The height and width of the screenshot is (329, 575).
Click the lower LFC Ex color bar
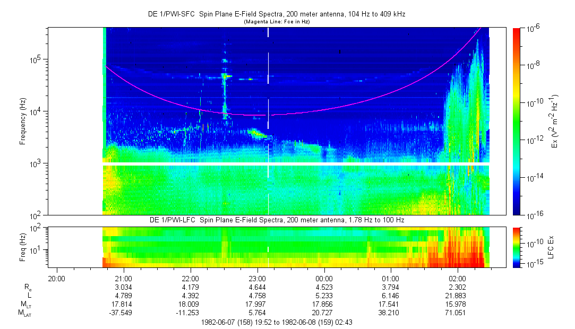(517, 247)
